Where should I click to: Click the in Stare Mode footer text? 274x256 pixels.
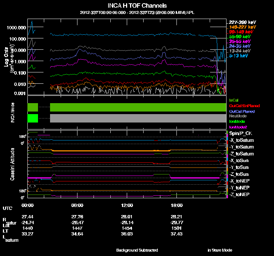pyautogui.click(x=220, y=250)
